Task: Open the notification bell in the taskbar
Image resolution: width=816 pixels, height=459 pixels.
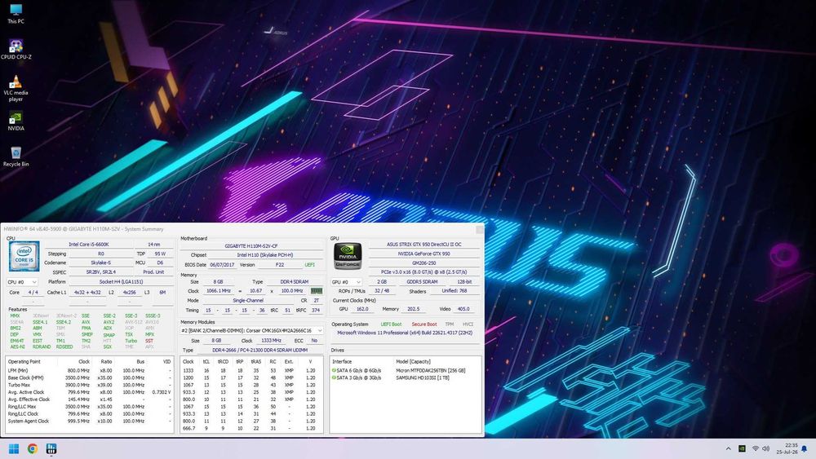Action: point(804,448)
